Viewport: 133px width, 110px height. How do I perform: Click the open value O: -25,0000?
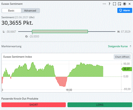click(32, 37)
